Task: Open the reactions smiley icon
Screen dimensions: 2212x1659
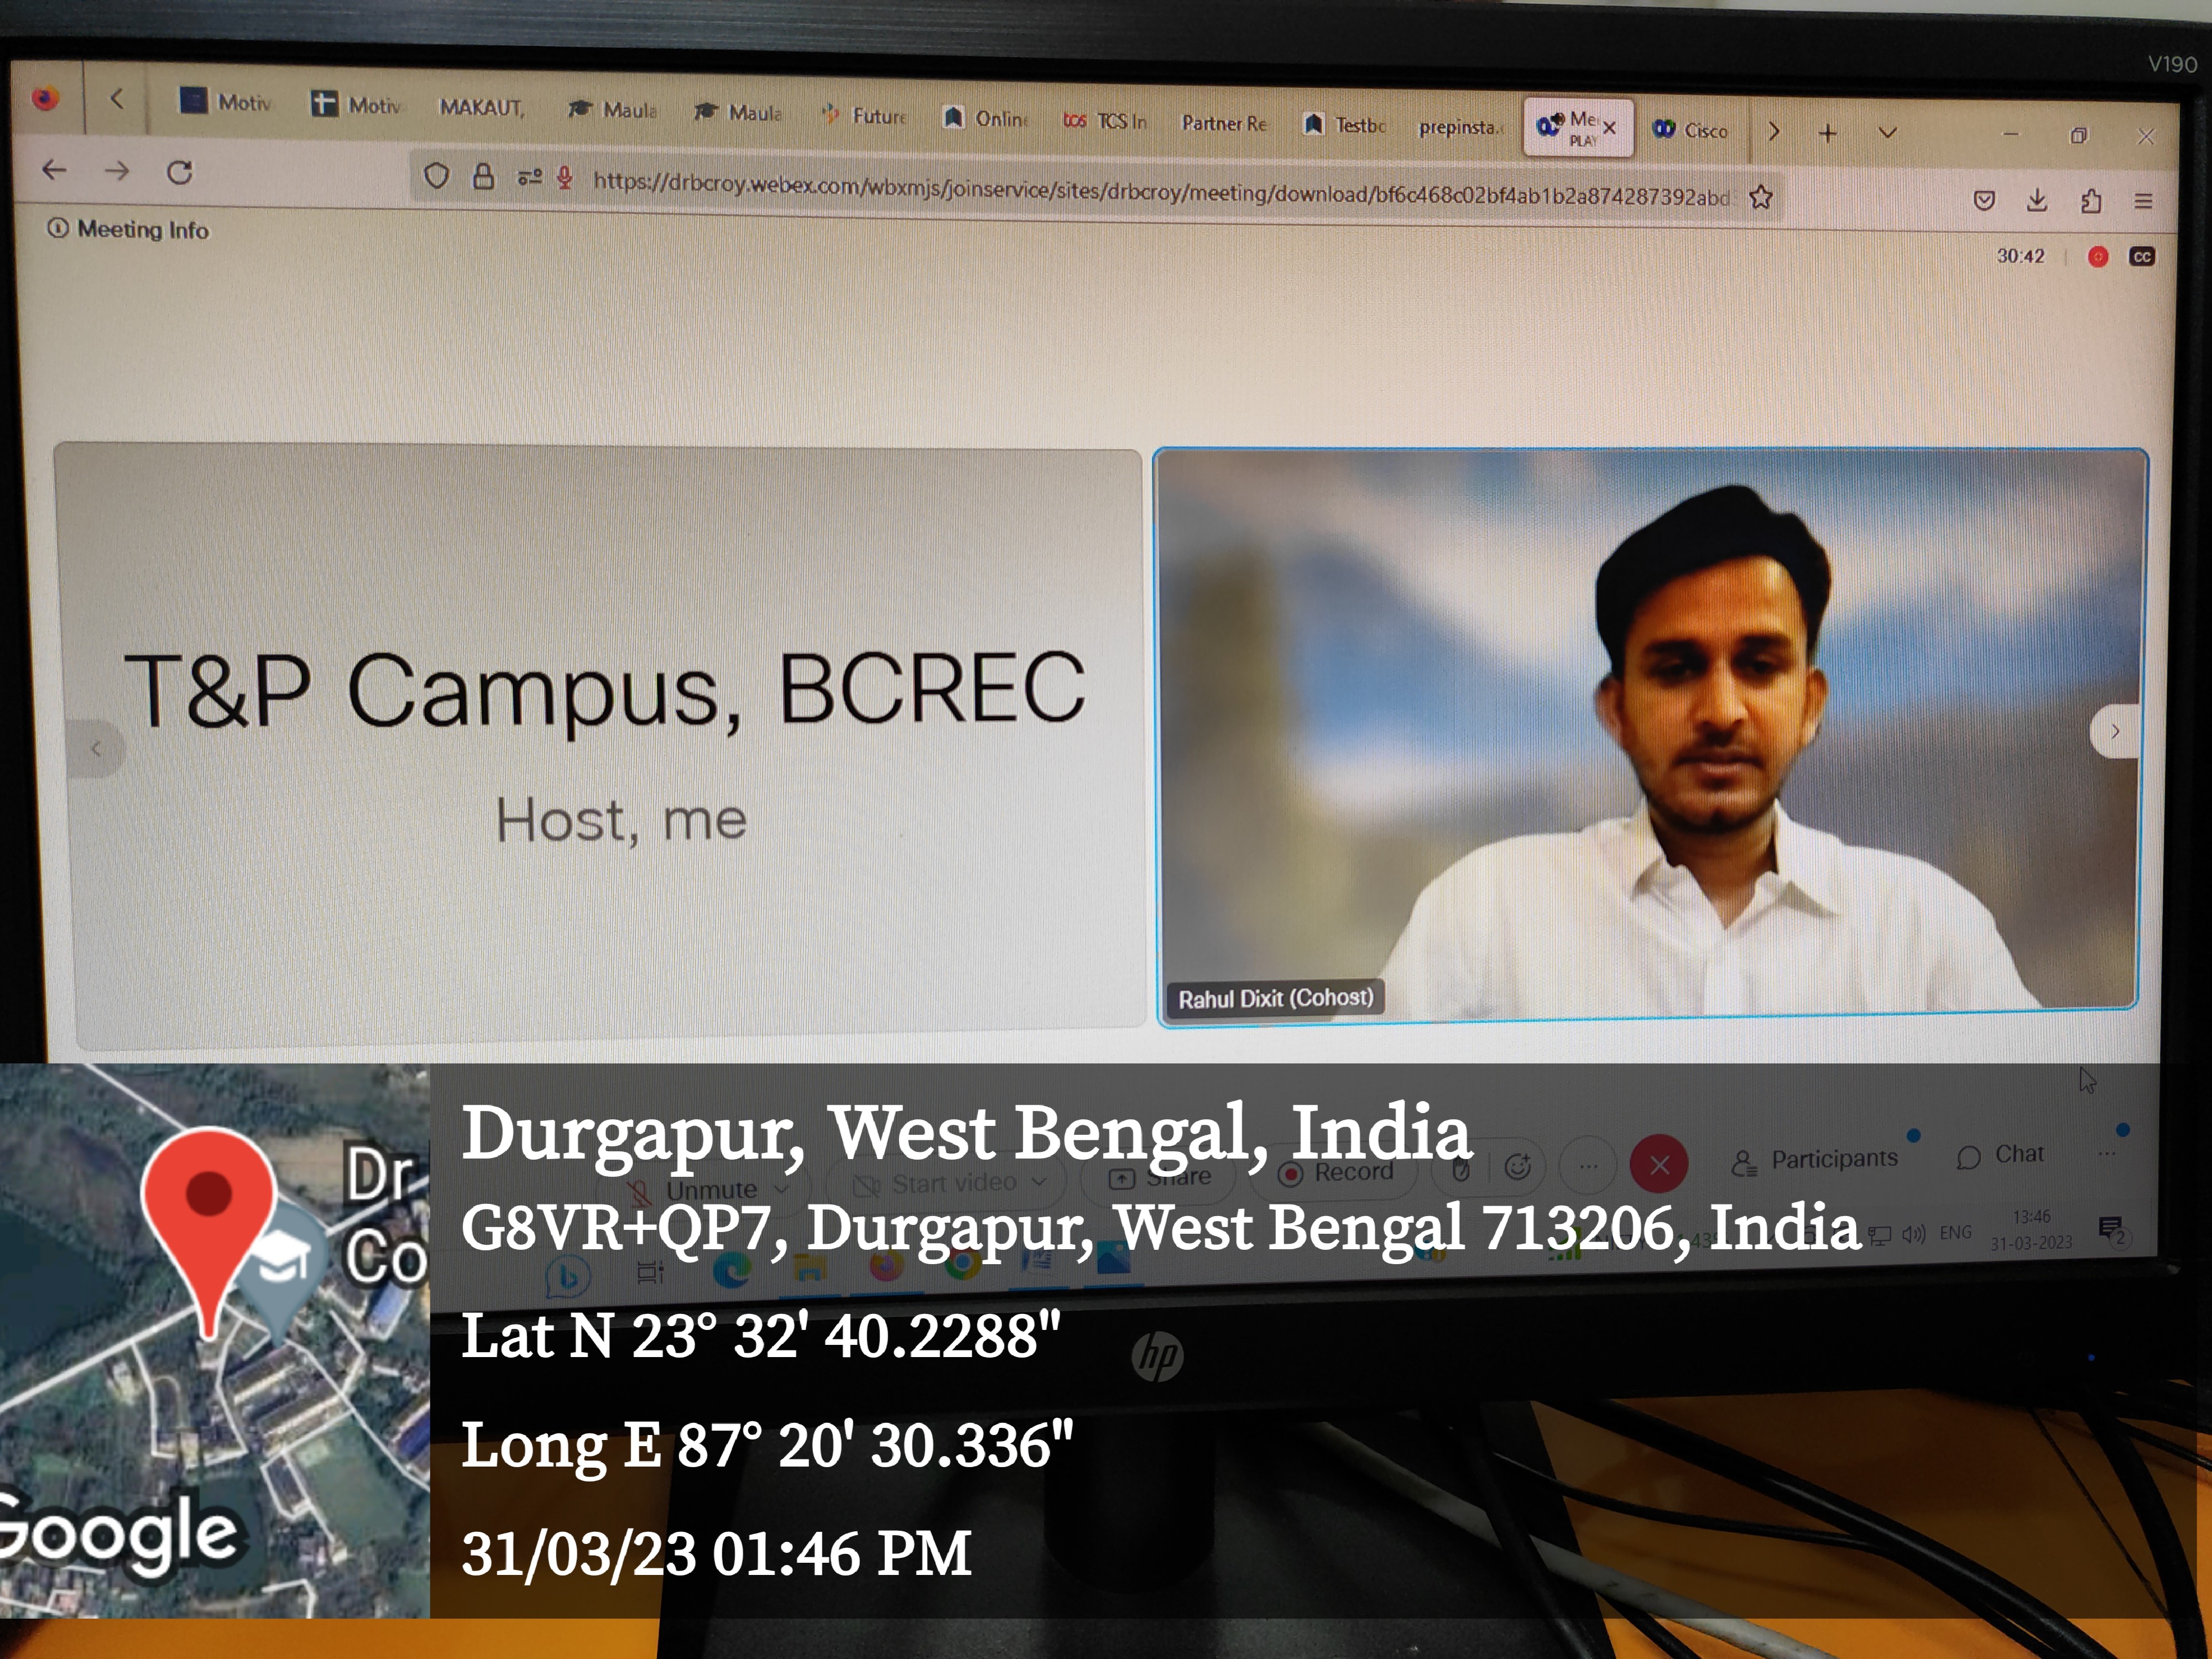Action: (1518, 1167)
